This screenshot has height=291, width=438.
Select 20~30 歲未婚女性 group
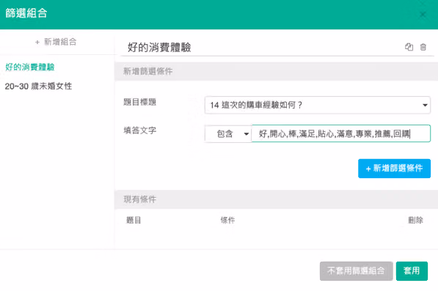38,86
